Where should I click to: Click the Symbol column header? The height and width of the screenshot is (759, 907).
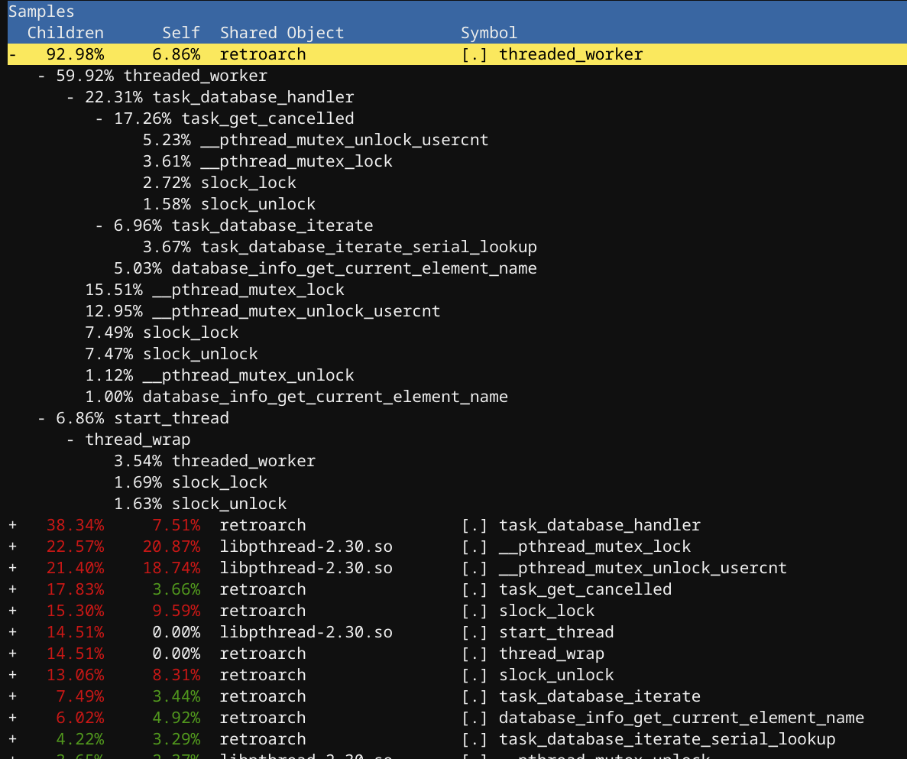489,33
